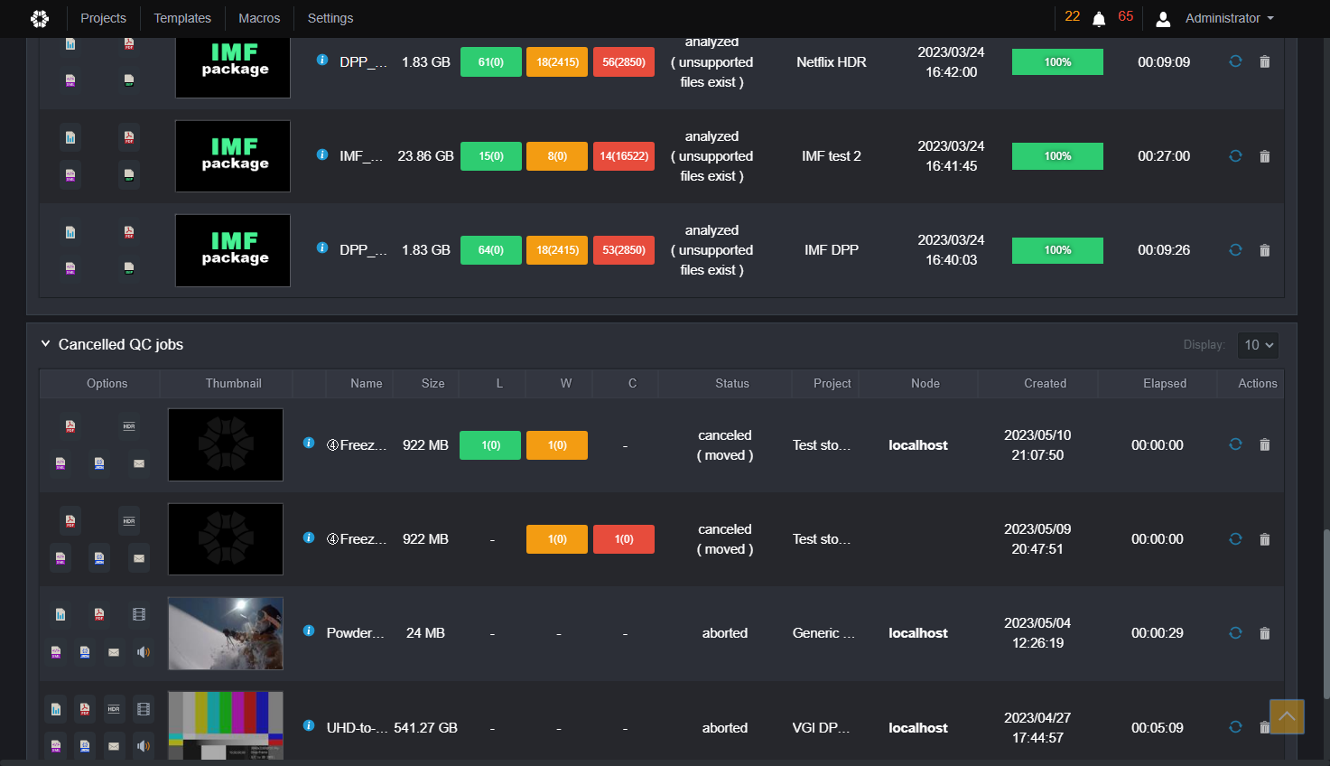
Task: Click the filmstrip icon in the Powder row
Action: click(139, 614)
